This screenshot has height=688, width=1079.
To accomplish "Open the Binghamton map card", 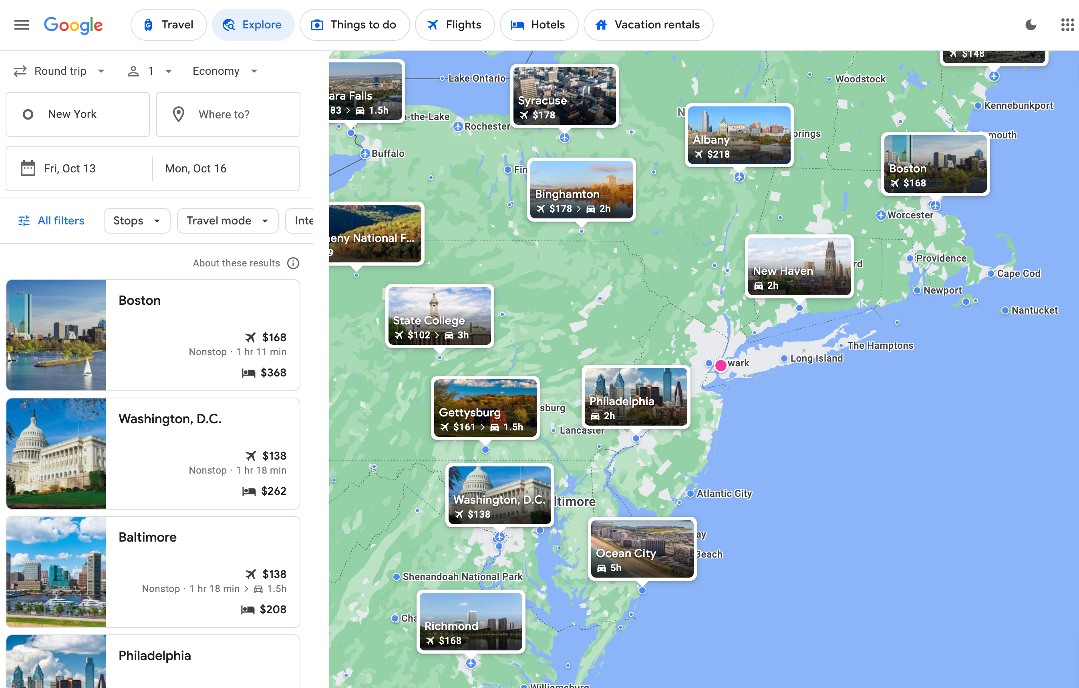I will [581, 189].
